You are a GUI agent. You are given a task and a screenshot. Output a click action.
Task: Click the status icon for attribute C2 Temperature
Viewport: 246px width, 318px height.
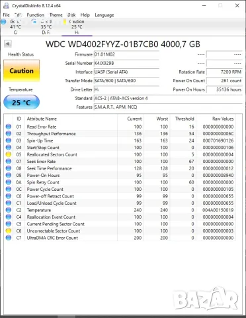(9, 210)
